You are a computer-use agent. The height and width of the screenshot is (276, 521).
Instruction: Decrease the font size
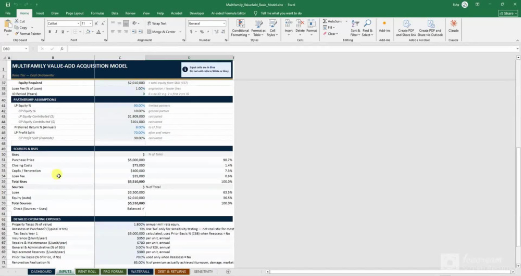(103, 23)
